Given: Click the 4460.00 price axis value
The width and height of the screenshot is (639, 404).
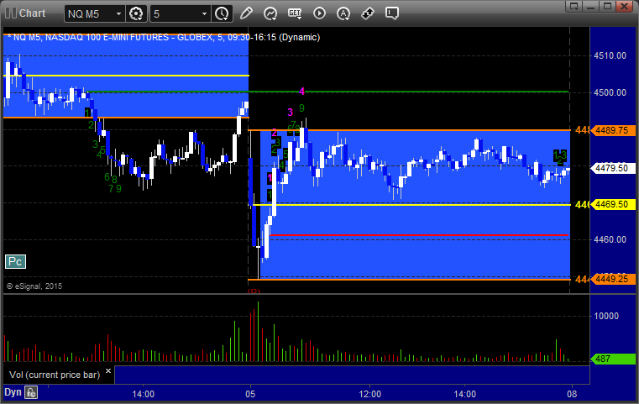Looking at the screenshot, I should [x=610, y=239].
